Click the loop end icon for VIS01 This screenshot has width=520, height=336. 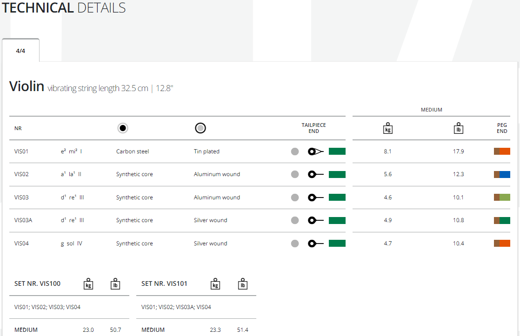315,152
